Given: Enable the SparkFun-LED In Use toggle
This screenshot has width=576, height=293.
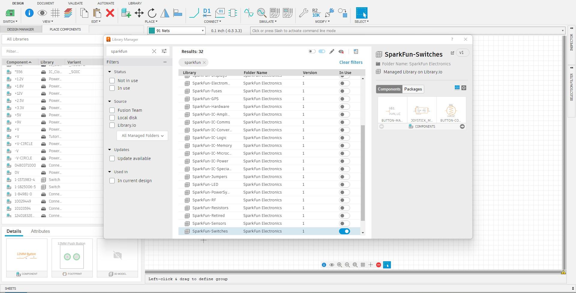Looking at the screenshot, I should click(x=344, y=185).
